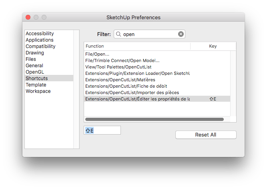The width and height of the screenshot is (267, 189).
Task: Select the Shortcuts category
Action: [x=49, y=78]
